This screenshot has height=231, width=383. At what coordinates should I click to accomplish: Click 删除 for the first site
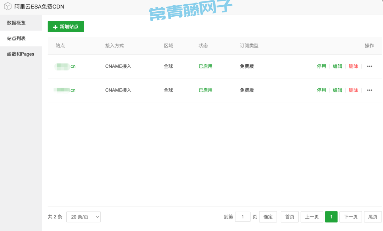(354, 66)
